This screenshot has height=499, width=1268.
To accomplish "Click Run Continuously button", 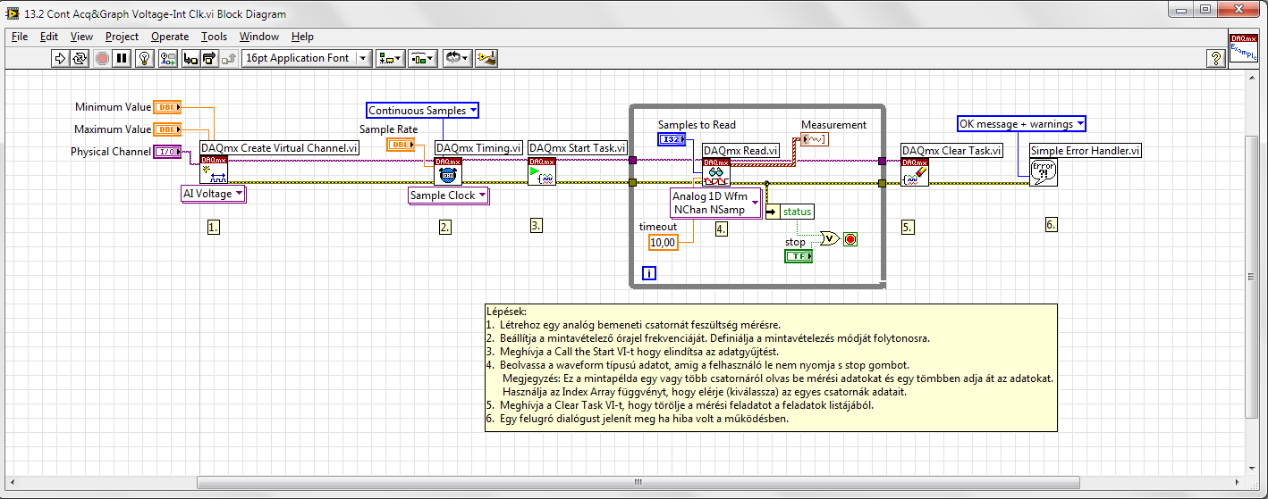I will click(x=80, y=58).
